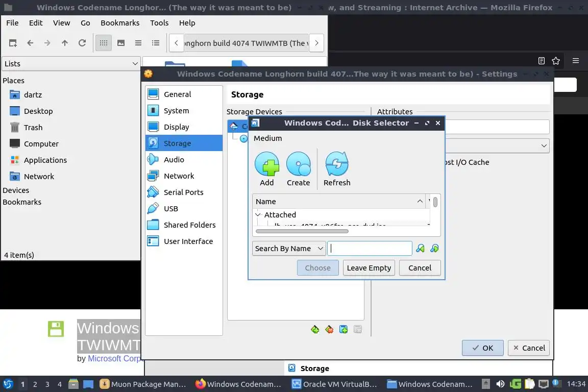Viewport: 588px width, 392px height.
Task: Open the File menu
Action: (12, 23)
